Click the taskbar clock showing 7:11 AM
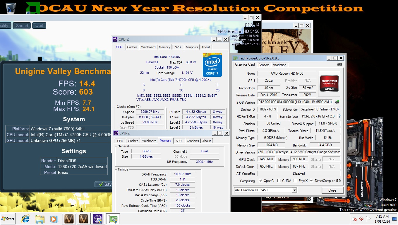Screen dimensions: 398x225 (x=382, y=219)
